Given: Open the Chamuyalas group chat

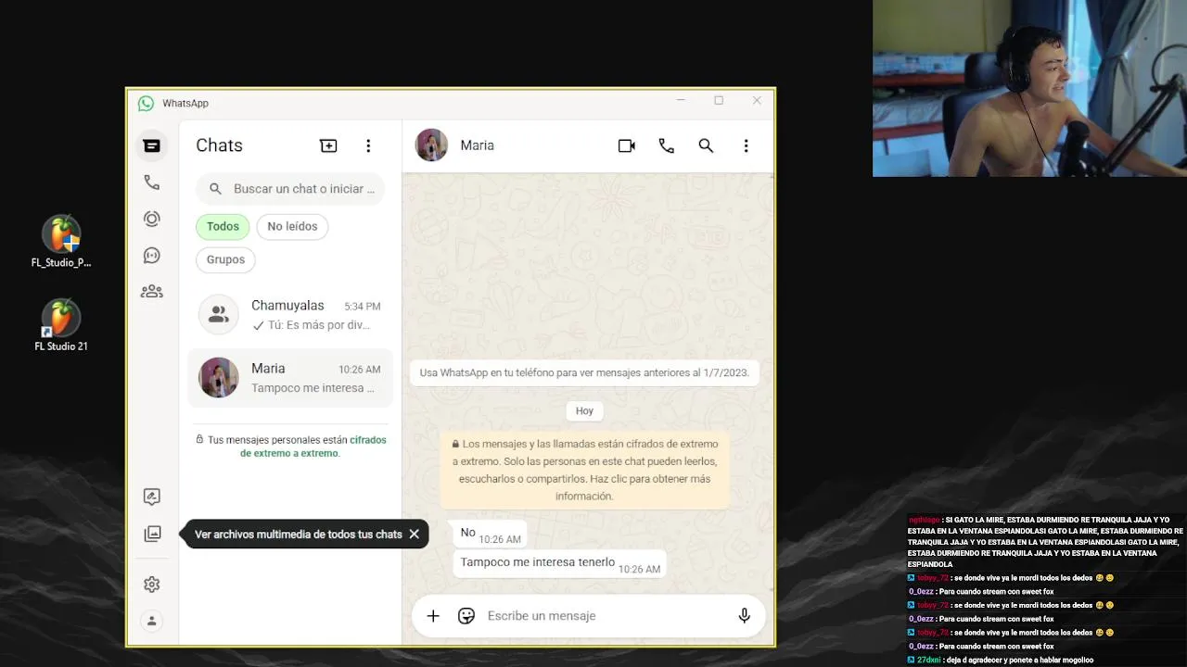Looking at the screenshot, I should pos(290,315).
